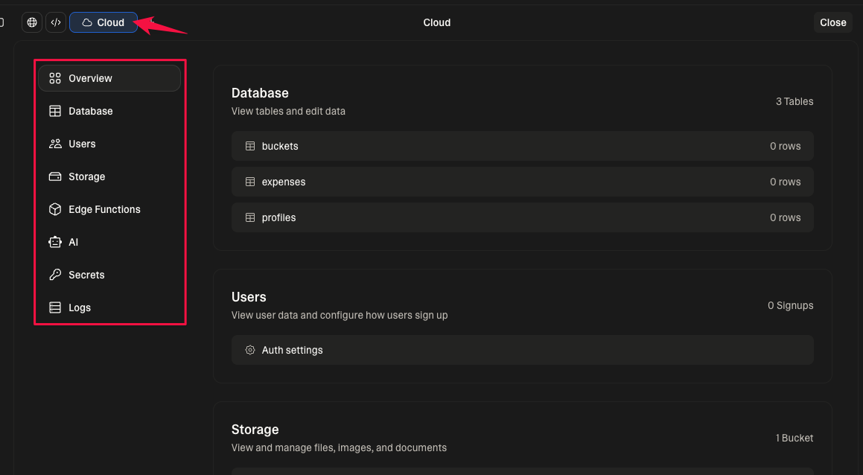
Task: Click the Storage card icon in the sidebar
Action: click(x=54, y=176)
